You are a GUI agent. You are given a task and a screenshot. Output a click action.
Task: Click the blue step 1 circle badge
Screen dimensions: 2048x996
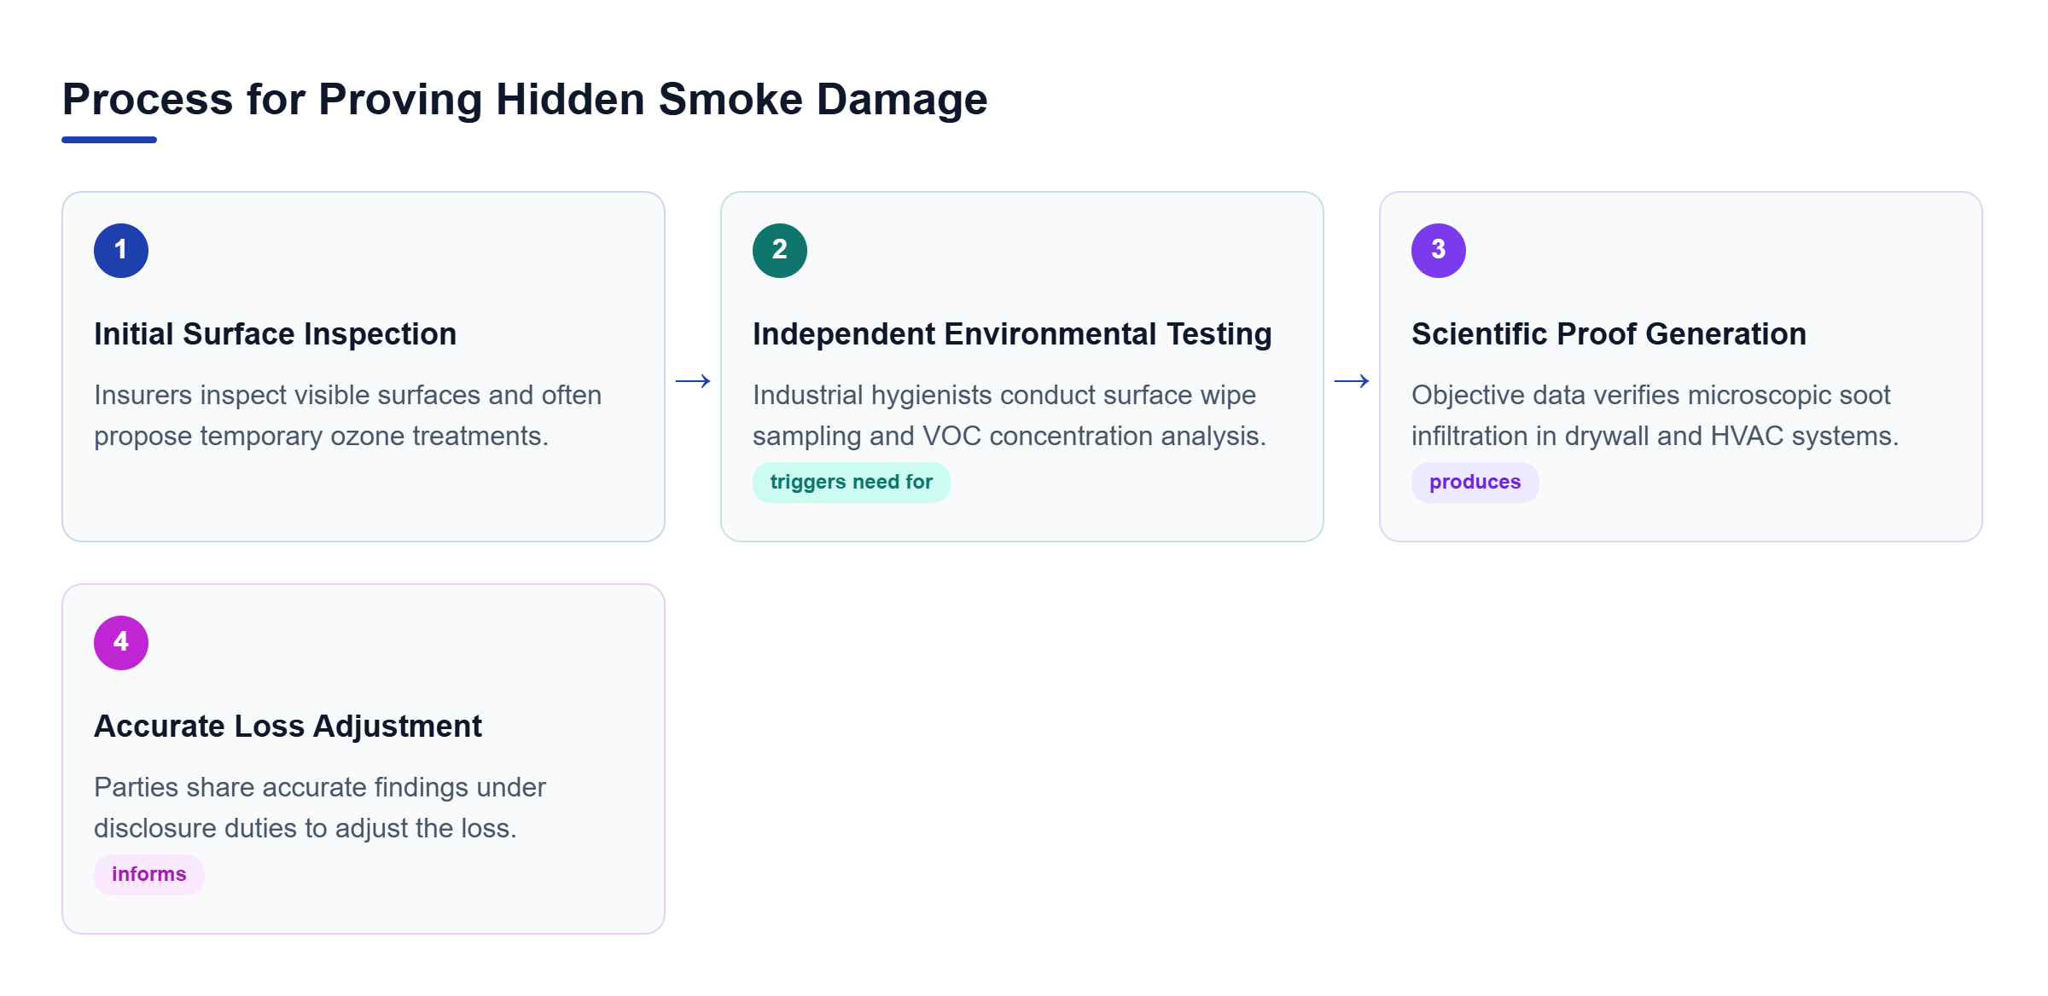point(121,251)
